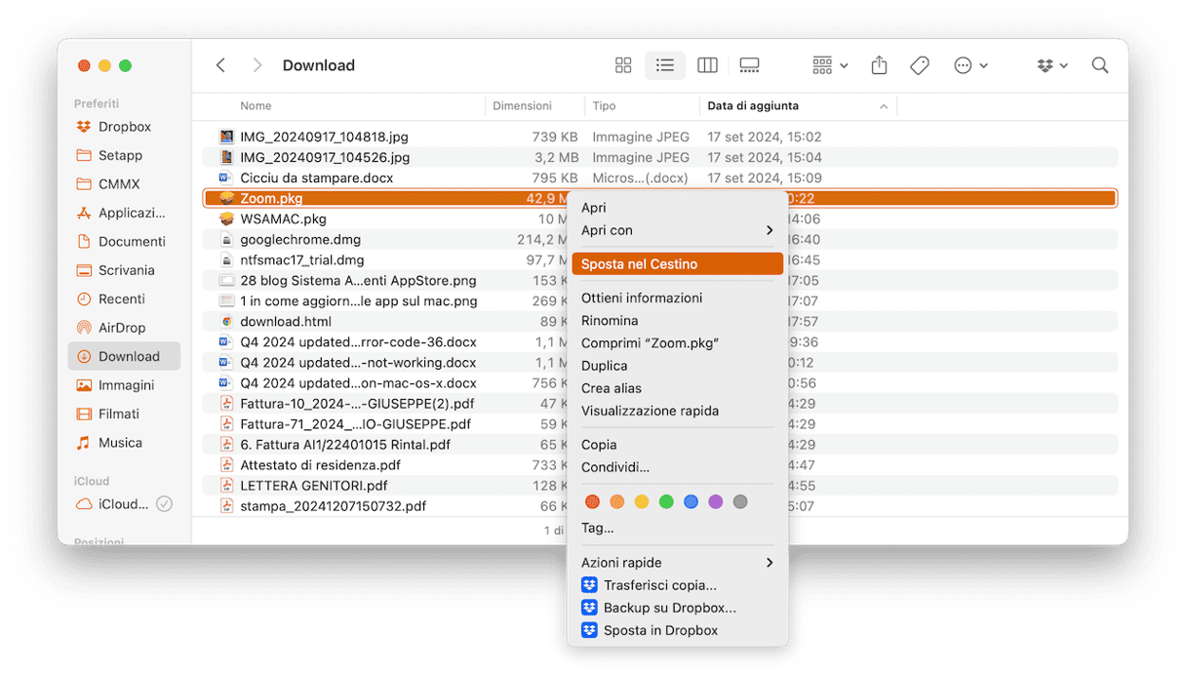The height and width of the screenshot is (674, 1186).
Task: Open Applicazioni in the sidebar
Action: [125, 213]
